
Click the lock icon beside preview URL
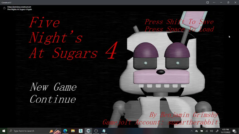[x=4, y=8]
